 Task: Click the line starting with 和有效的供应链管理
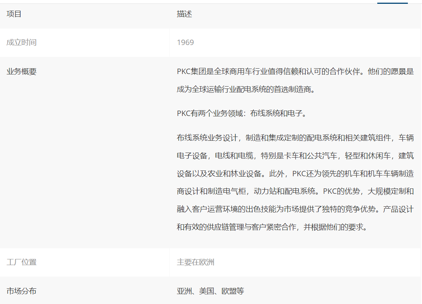point(272,227)
